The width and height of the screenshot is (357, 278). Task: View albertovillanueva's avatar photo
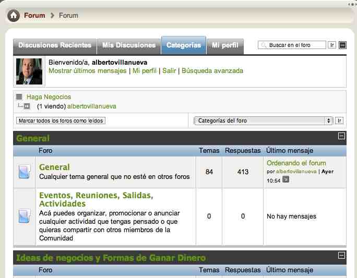click(x=29, y=71)
